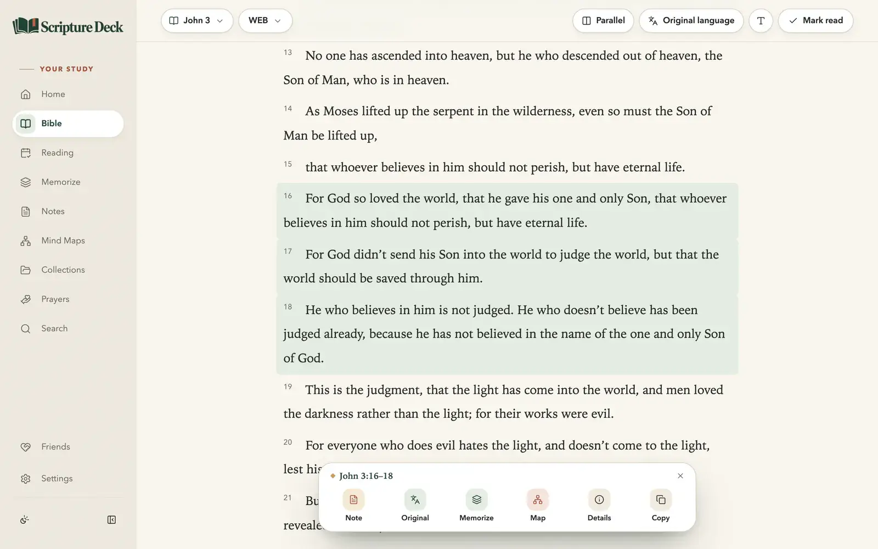Add a Note for John 3:16–18
The width and height of the screenshot is (878, 549).
click(x=353, y=505)
